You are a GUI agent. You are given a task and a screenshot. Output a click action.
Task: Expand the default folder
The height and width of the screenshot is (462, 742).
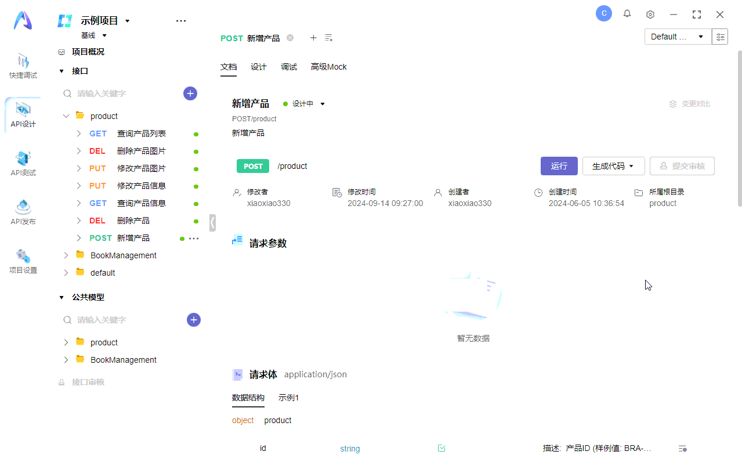pos(66,273)
